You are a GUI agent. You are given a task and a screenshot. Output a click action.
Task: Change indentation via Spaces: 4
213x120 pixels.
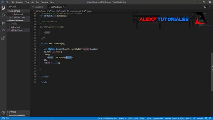click(x=122, y=118)
